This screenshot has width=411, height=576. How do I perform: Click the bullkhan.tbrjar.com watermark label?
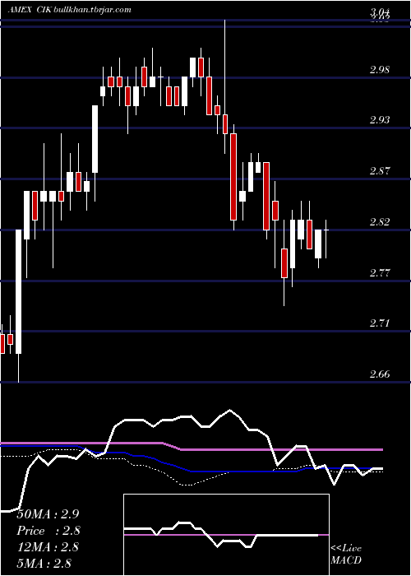click(92, 10)
